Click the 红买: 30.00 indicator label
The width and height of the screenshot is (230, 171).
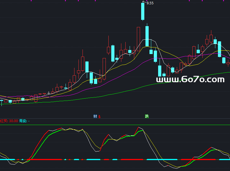click(9, 121)
